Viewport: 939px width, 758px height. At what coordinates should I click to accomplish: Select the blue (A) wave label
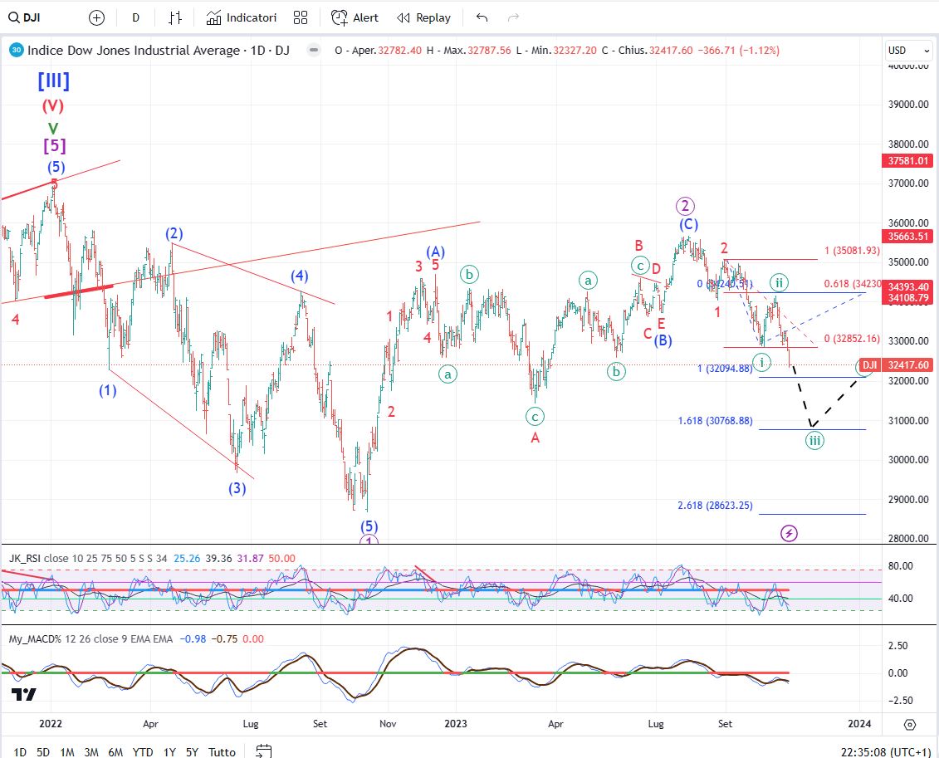pos(435,252)
